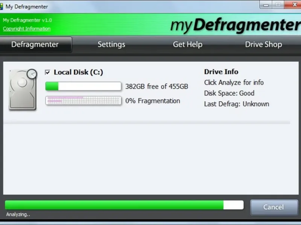The height and width of the screenshot is (225, 301).
Task: Open the Get Help tab
Action: [187, 44]
